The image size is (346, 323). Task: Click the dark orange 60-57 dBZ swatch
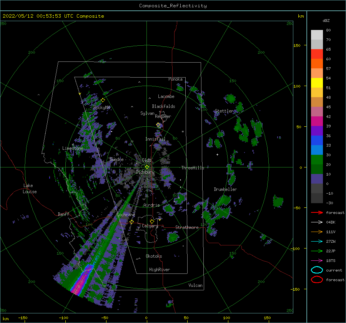coord(317,64)
